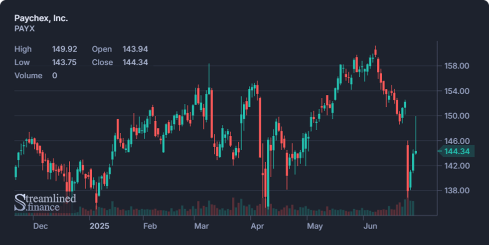Click the 154.00 price axis label
Screen dimensions: 489x245
[x=457, y=91]
